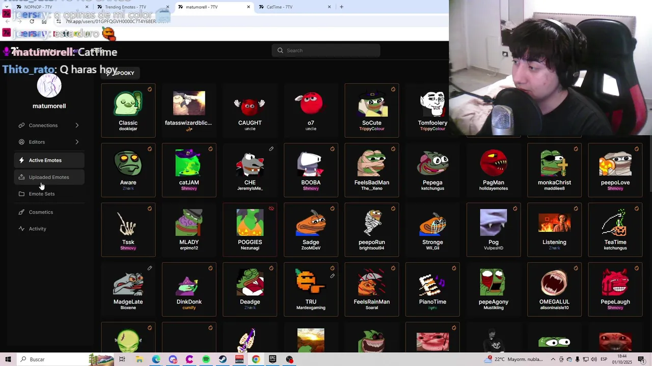The height and width of the screenshot is (366, 652).
Task: Open Spotify from the taskbar
Action: (206, 359)
